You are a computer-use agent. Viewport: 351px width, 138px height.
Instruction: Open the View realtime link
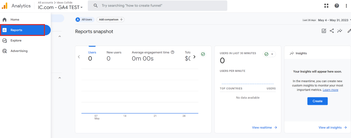[265, 128]
